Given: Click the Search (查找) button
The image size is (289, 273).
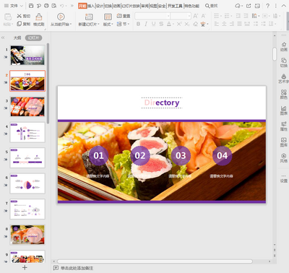Looking at the screenshot, I should (x=211, y=6).
